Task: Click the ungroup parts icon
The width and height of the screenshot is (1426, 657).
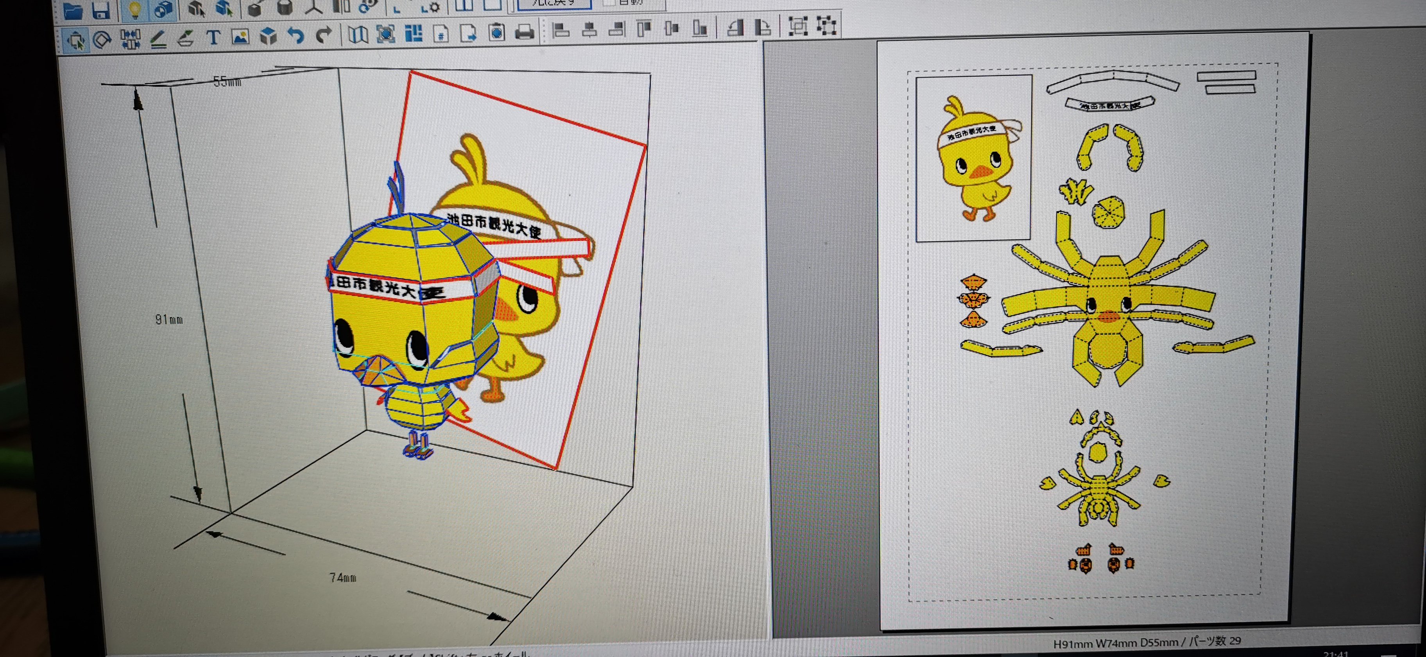Action: tap(826, 25)
